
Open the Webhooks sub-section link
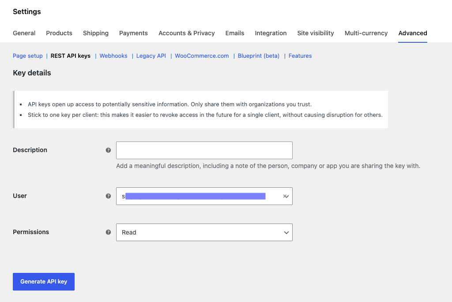(113, 56)
